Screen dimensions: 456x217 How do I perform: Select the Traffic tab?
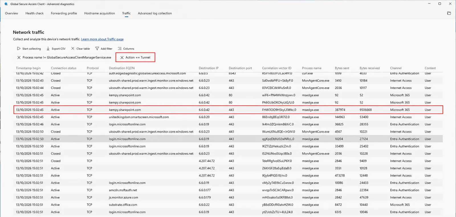(126, 13)
